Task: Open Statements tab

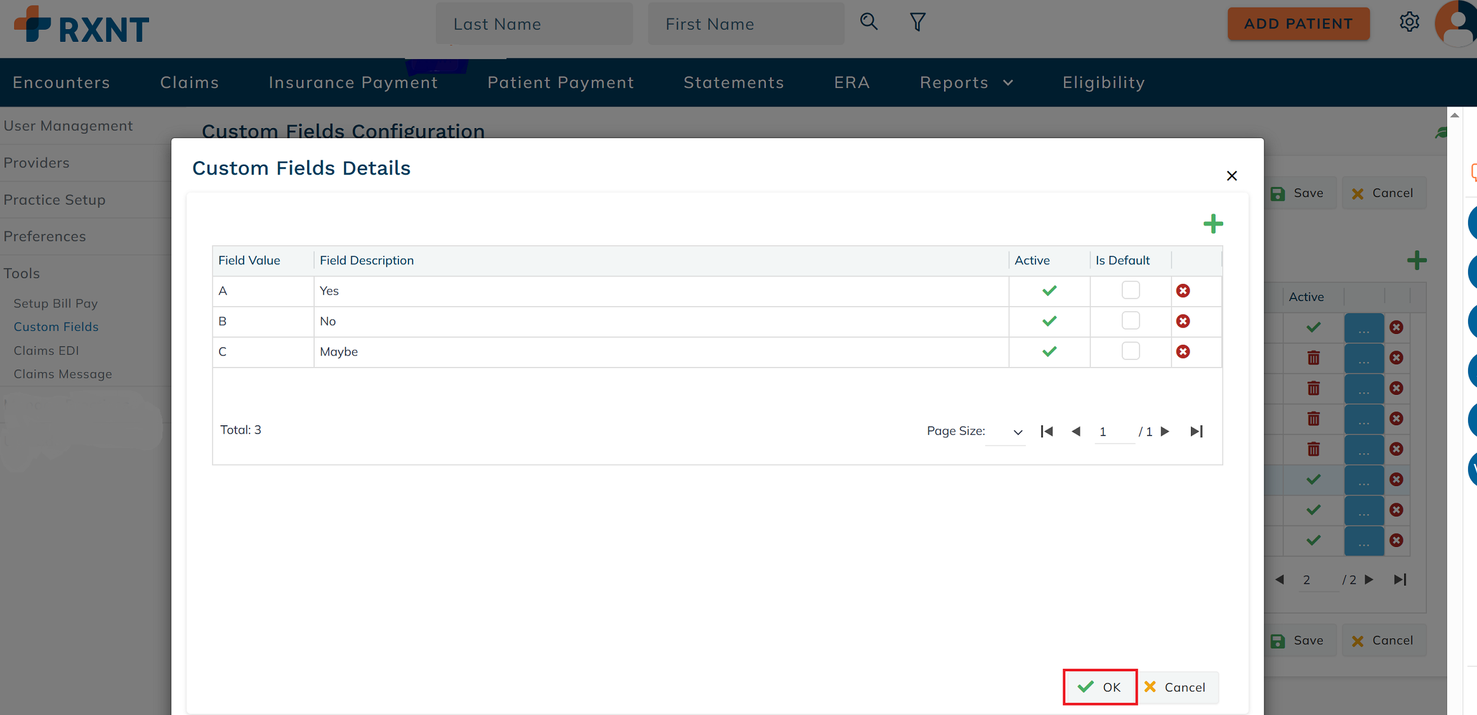Action: (x=734, y=82)
